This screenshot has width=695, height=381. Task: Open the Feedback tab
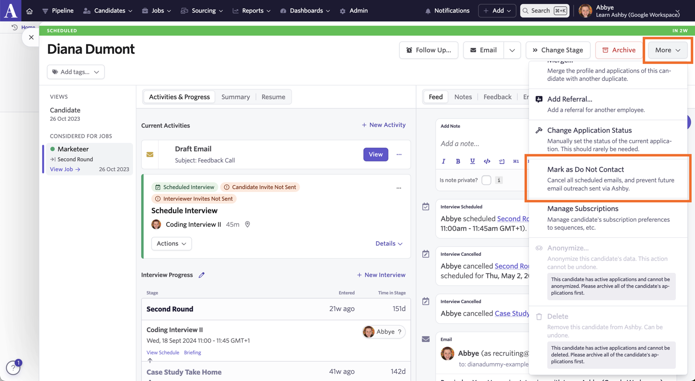tap(497, 97)
